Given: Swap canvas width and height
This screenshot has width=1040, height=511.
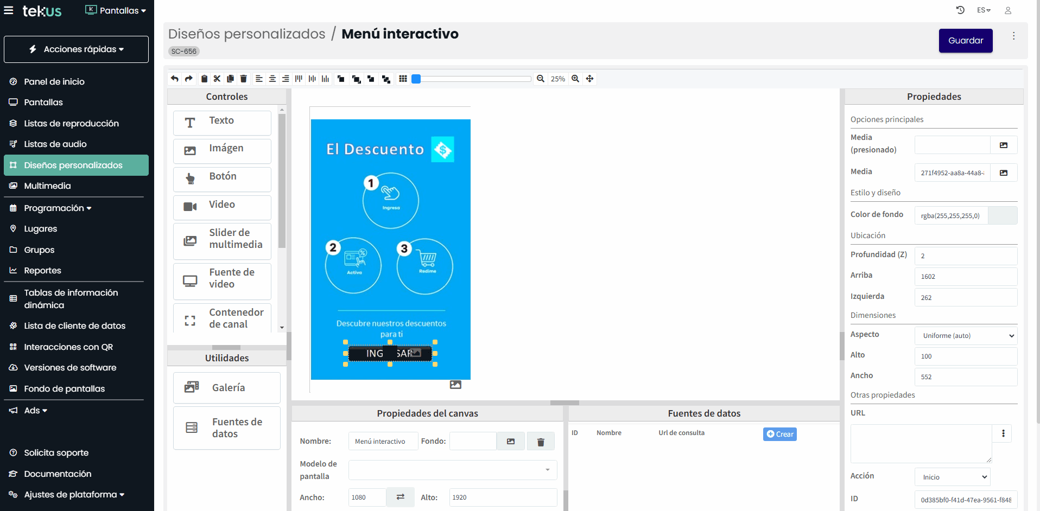Looking at the screenshot, I should click(400, 497).
